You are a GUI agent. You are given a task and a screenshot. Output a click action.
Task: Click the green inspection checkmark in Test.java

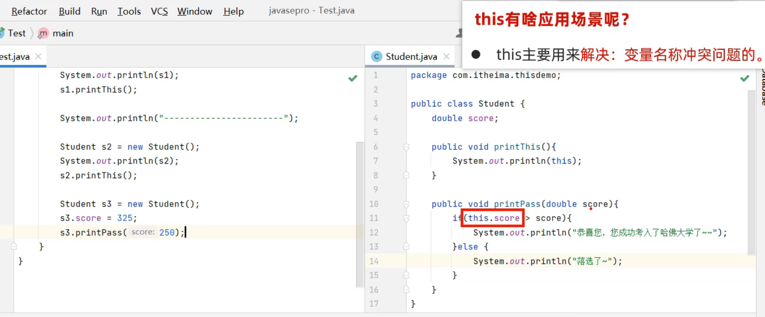click(353, 78)
